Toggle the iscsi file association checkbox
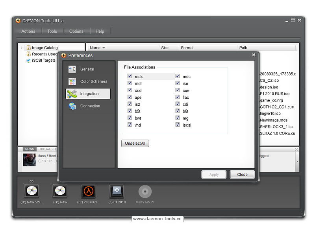 [x=178, y=125]
